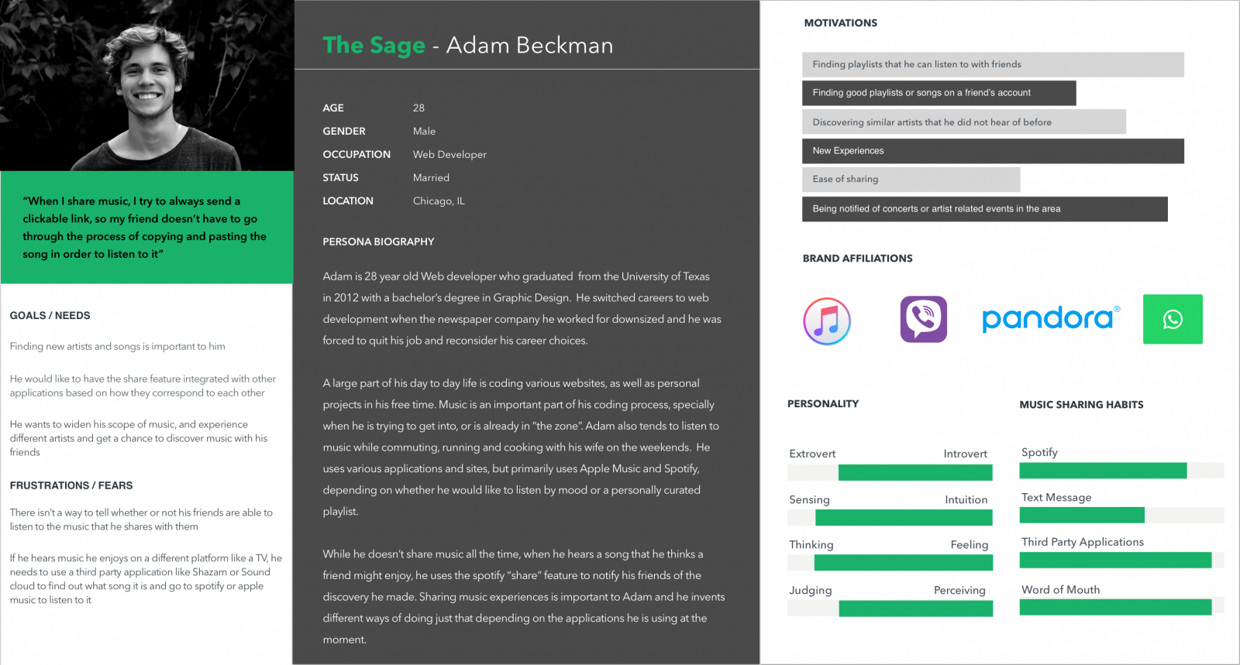Select 'Finding playlists that he can listen to with friends' motivation
1240x665 pixels.
click(993, 64)
